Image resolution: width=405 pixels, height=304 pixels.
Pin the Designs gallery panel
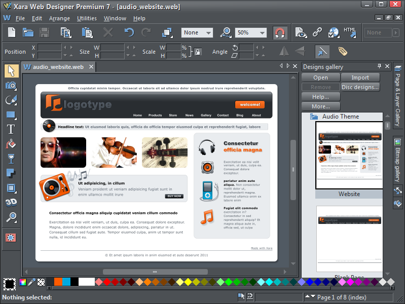tap(379, 66)
